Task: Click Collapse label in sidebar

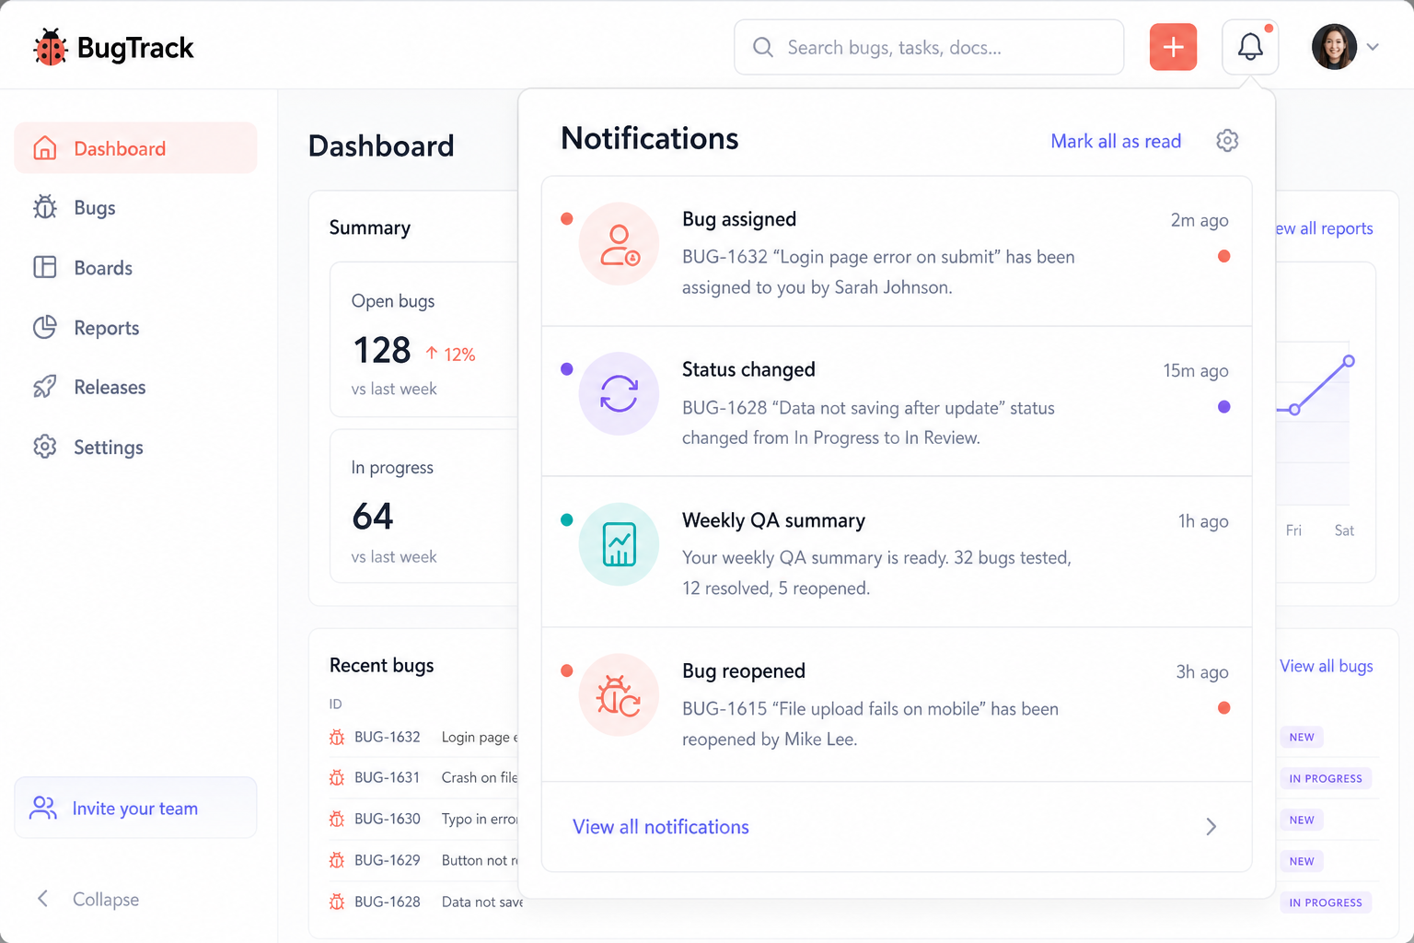Action: point(106,899)
